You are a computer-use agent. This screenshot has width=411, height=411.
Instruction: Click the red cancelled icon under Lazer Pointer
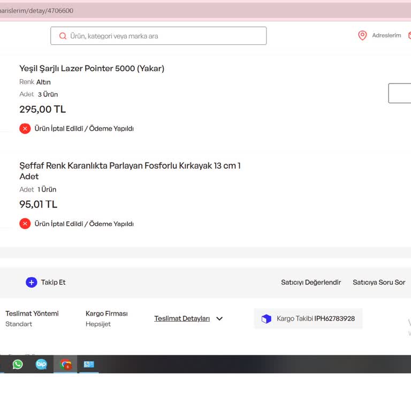25,128
